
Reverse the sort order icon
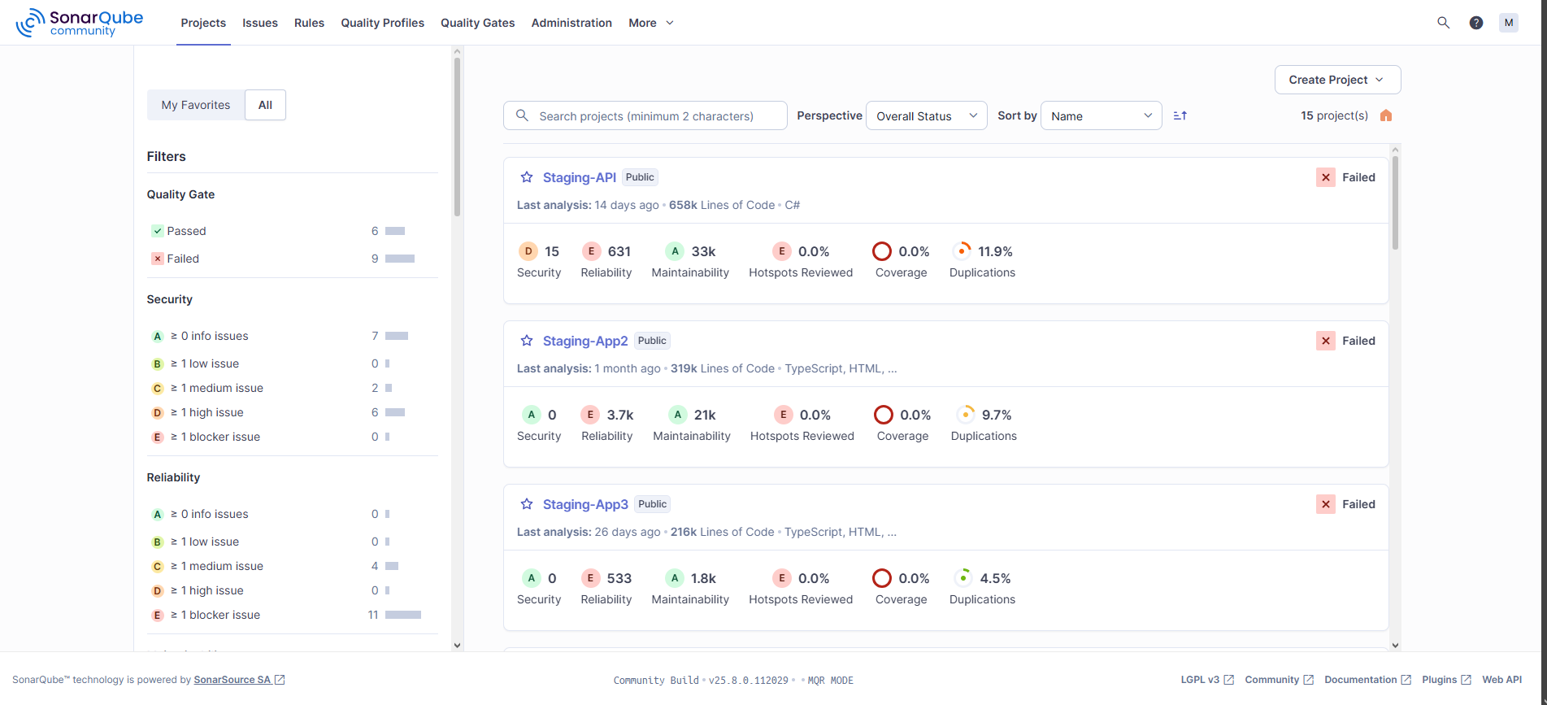(1180, 115)
